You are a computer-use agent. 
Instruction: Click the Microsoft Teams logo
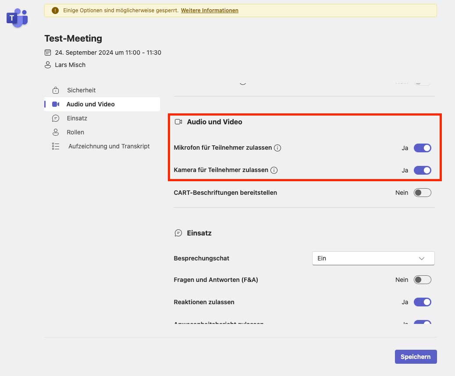[x=17, y=18]
